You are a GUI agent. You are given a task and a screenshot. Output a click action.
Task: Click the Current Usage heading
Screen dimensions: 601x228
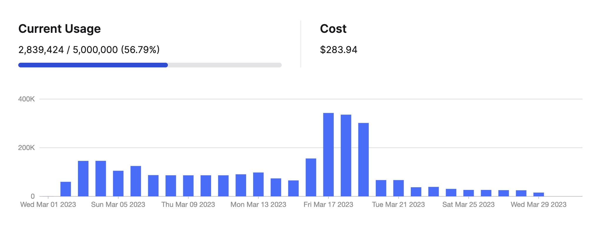59,29
